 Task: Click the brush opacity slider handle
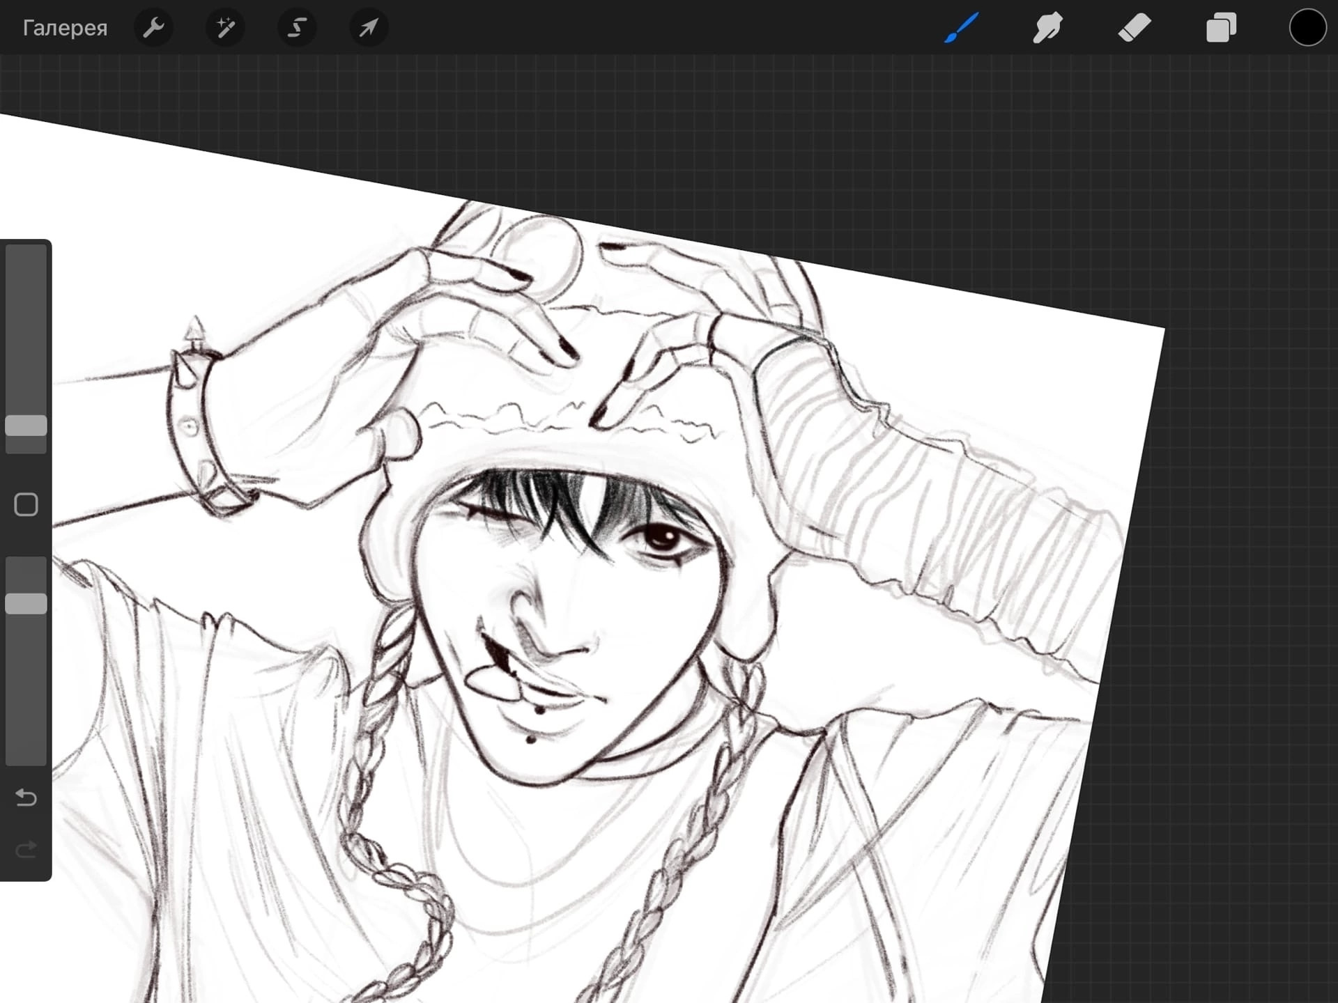point(26,604)
